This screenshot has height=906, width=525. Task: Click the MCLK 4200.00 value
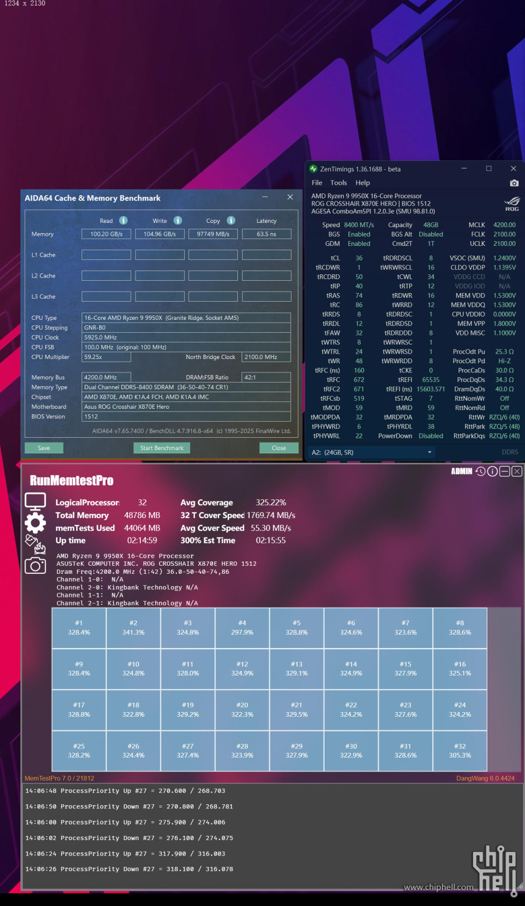click(x=505, y=225)
